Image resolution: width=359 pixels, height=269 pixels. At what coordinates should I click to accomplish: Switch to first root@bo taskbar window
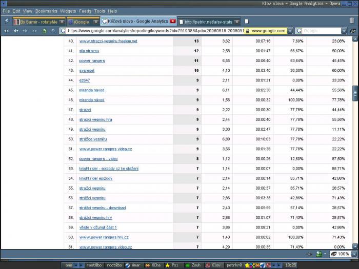[94, 265]
